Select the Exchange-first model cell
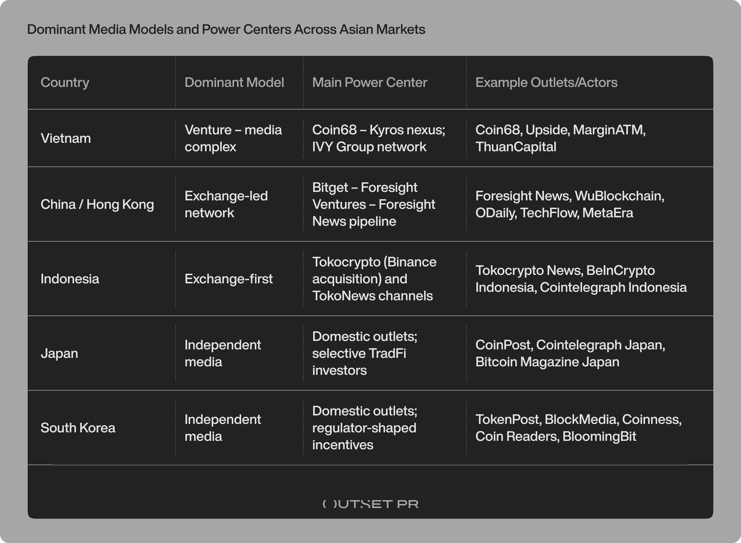The width and height of the screenshot is (741, 543). tap(229, 278)
